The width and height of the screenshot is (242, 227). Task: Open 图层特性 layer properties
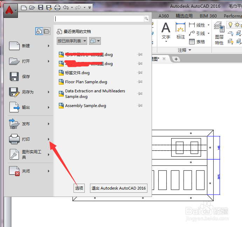219,33
